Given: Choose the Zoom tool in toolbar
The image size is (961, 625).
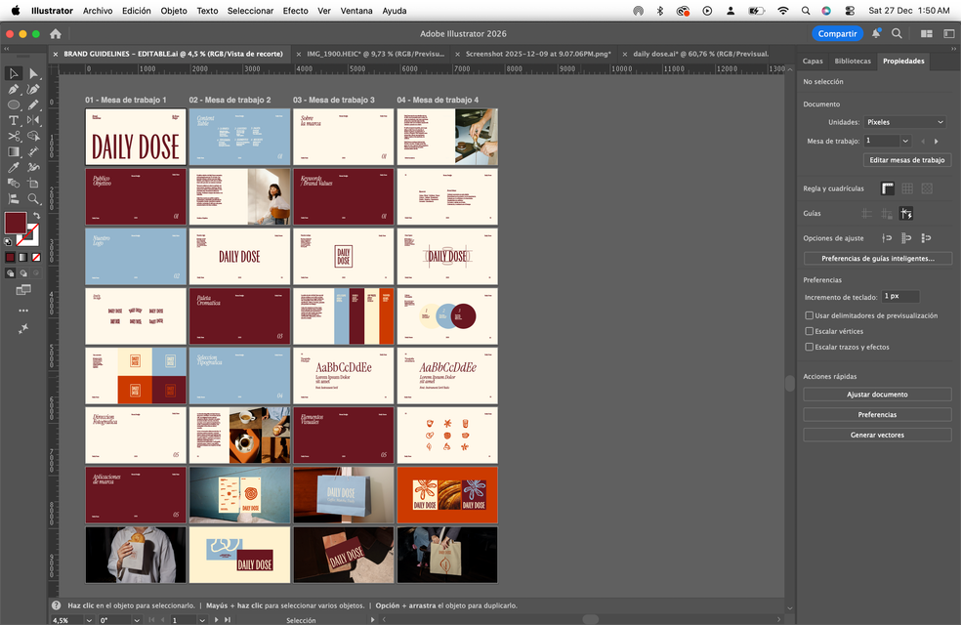Looking at the screenshot, I should pos(33,198).
